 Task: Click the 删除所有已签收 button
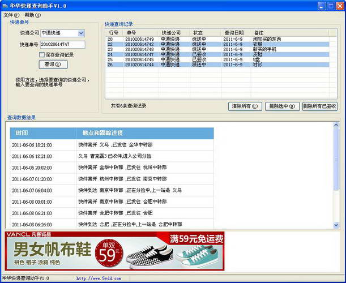point(320,106)
